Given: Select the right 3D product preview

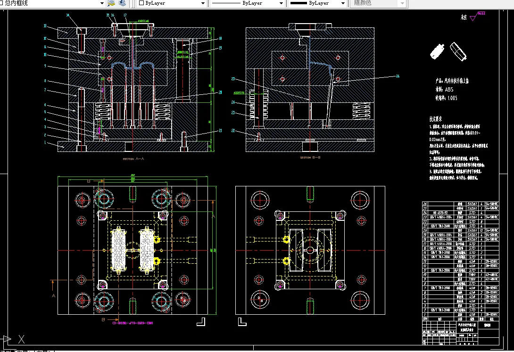Looking at the screenshot, I should click(x=457, y=51).
